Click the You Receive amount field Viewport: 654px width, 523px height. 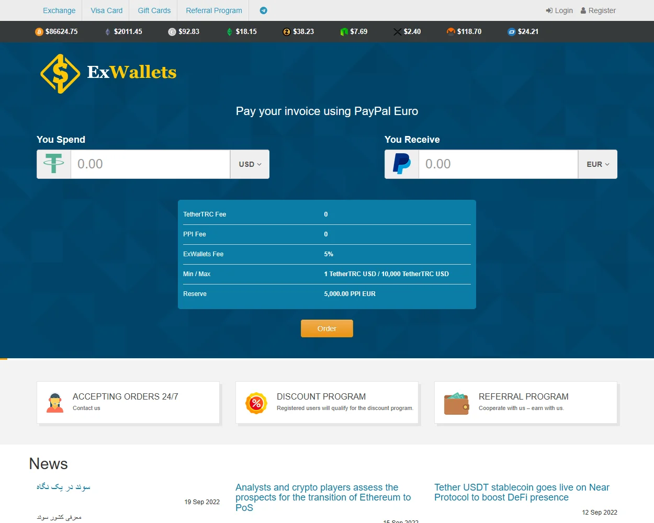(x=499, y=164)
